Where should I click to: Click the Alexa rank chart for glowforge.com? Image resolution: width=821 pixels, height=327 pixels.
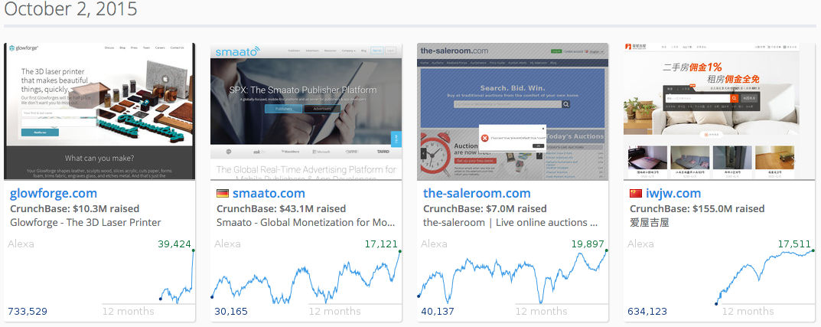coord(99,278)
